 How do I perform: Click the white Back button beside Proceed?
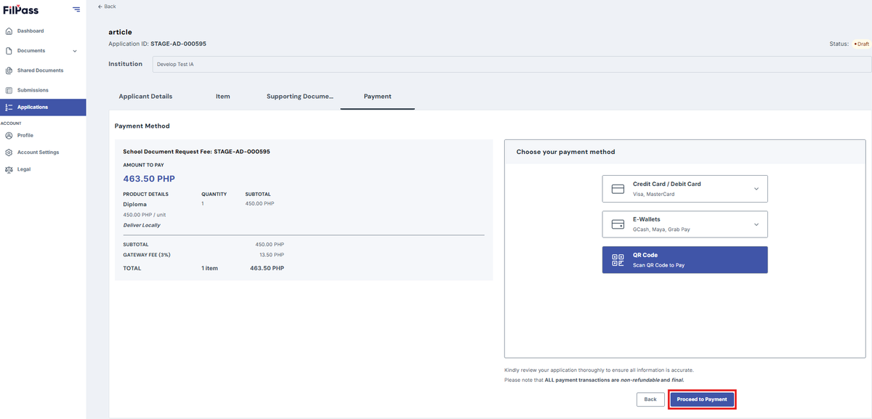(x=650, y=399)
